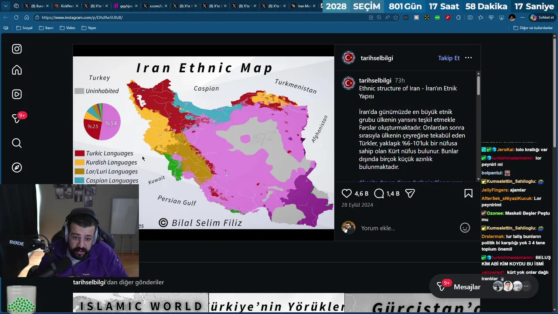Open the Search icon in Instagram sidebar
Viewport: 558px width, 314px height.
tap(17, 143)
